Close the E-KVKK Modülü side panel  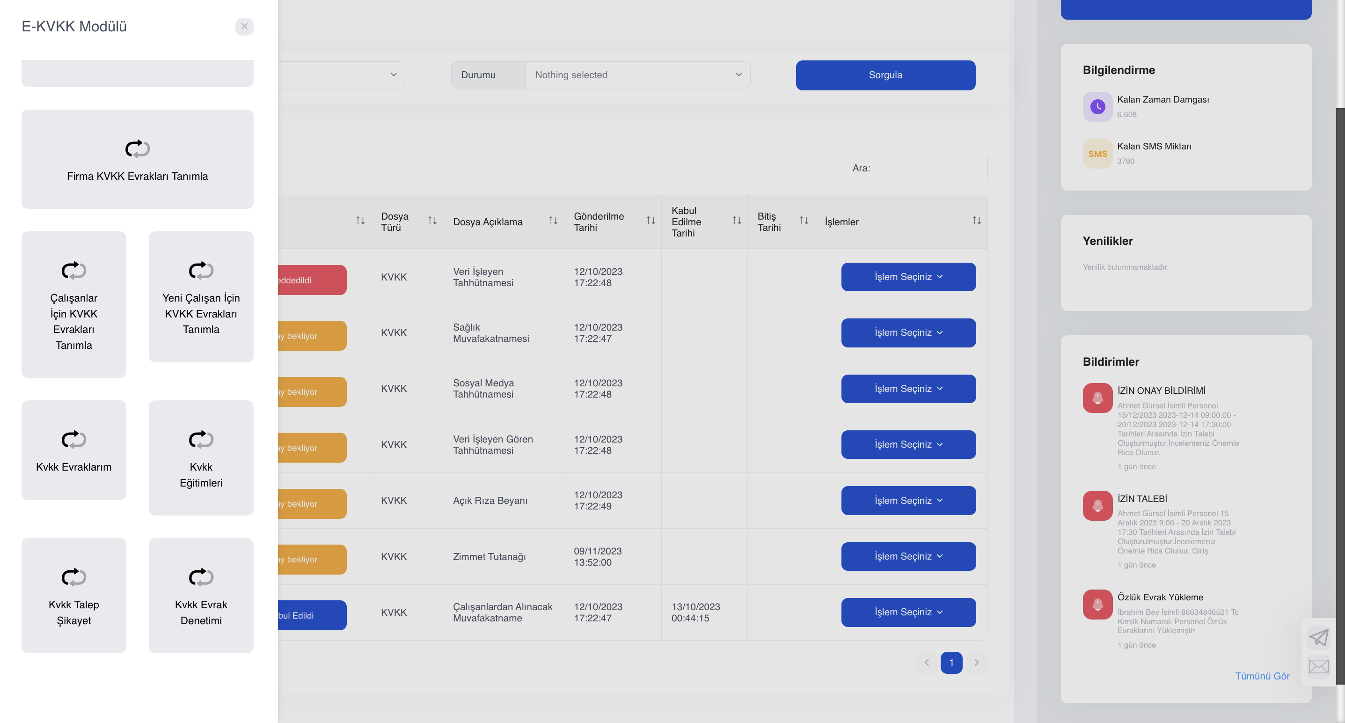click(244, 26)
